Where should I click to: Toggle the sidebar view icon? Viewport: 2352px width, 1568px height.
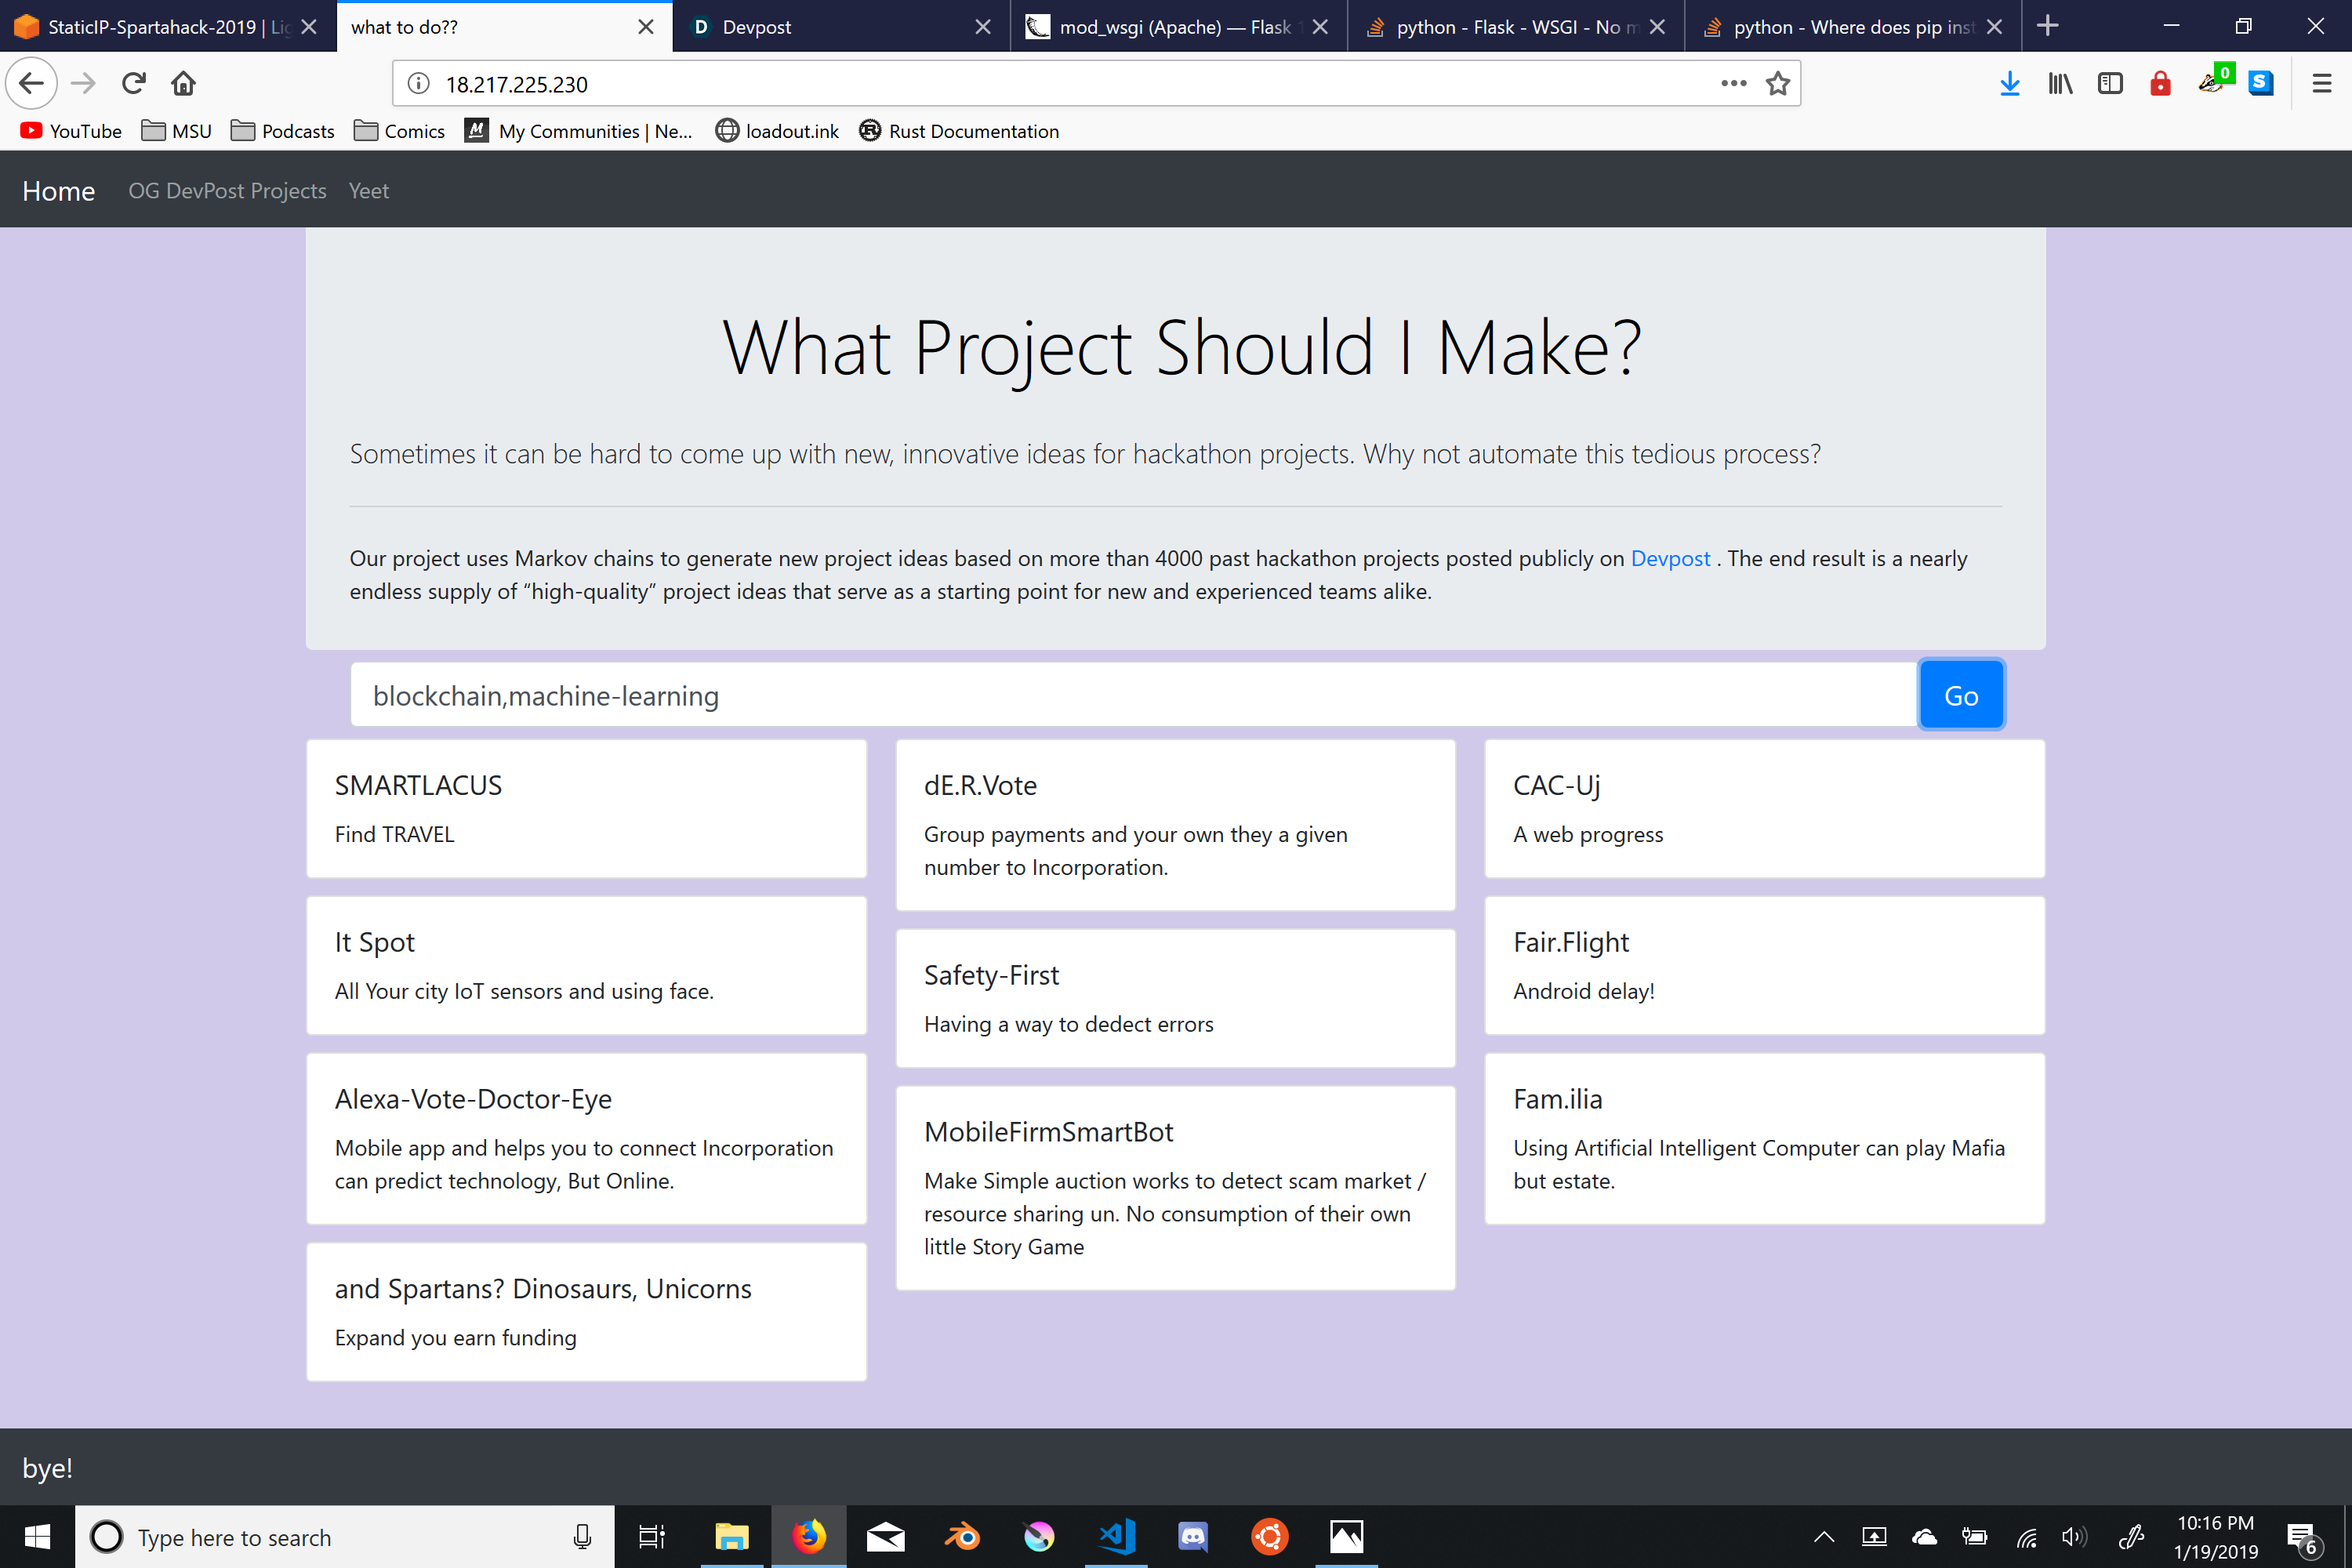tap(2110, 84)
